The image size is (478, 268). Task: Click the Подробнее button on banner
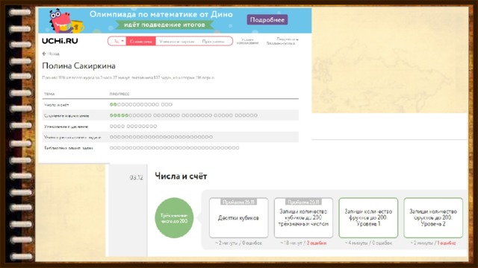[x=267, y=20]
